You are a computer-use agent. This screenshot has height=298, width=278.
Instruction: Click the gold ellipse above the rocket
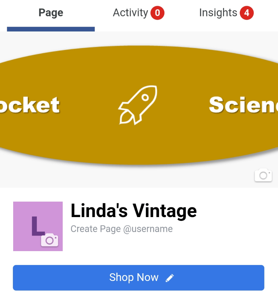point(138,64)
